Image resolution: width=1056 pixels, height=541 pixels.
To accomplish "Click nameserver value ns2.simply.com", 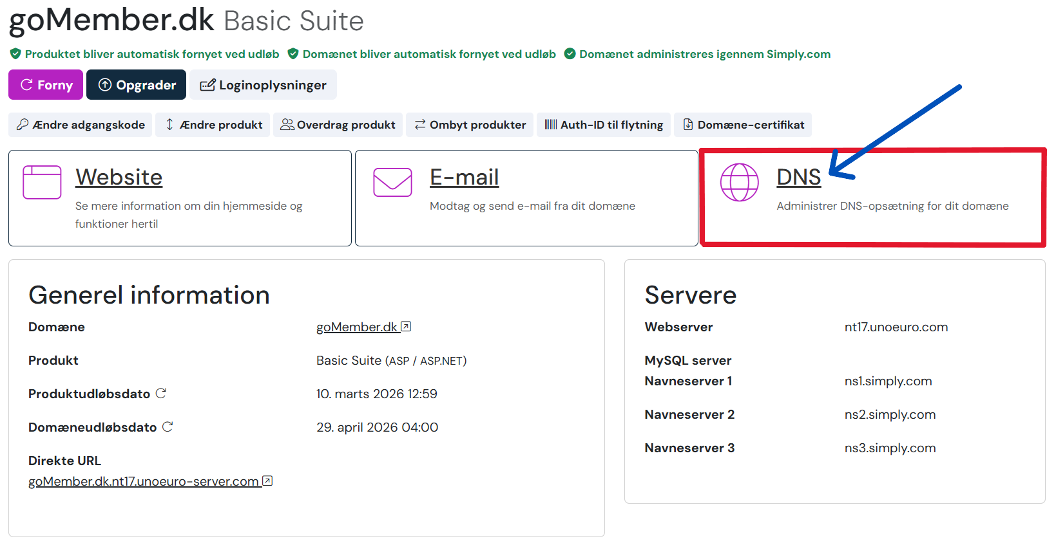I will point(890,414).
